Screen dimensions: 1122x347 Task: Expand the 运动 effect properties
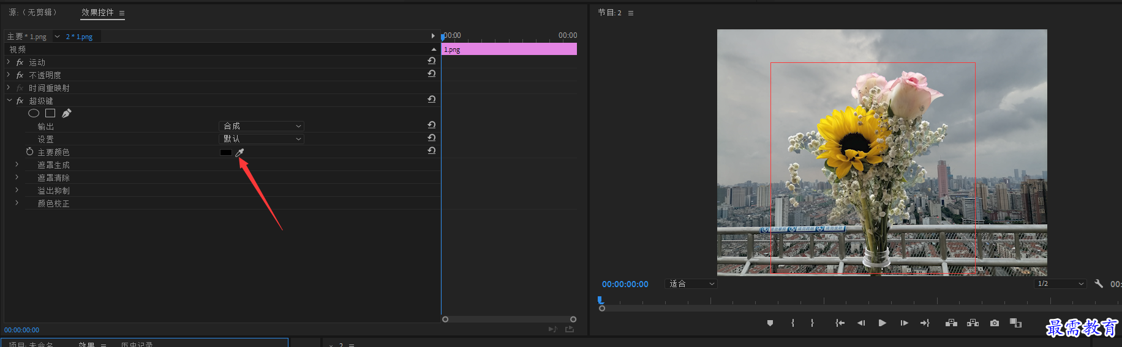click(x=9, y=62)
